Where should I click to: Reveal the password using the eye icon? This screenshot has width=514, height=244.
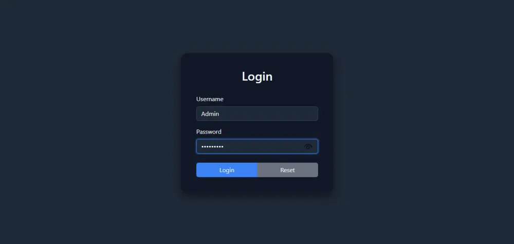click(x=308, y=147)
